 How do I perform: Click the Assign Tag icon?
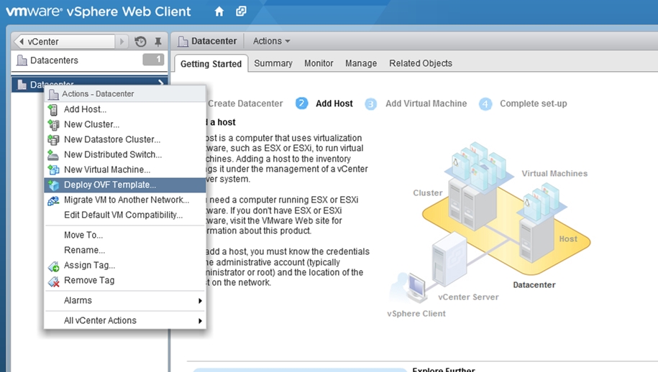click(x=53, y=266)
